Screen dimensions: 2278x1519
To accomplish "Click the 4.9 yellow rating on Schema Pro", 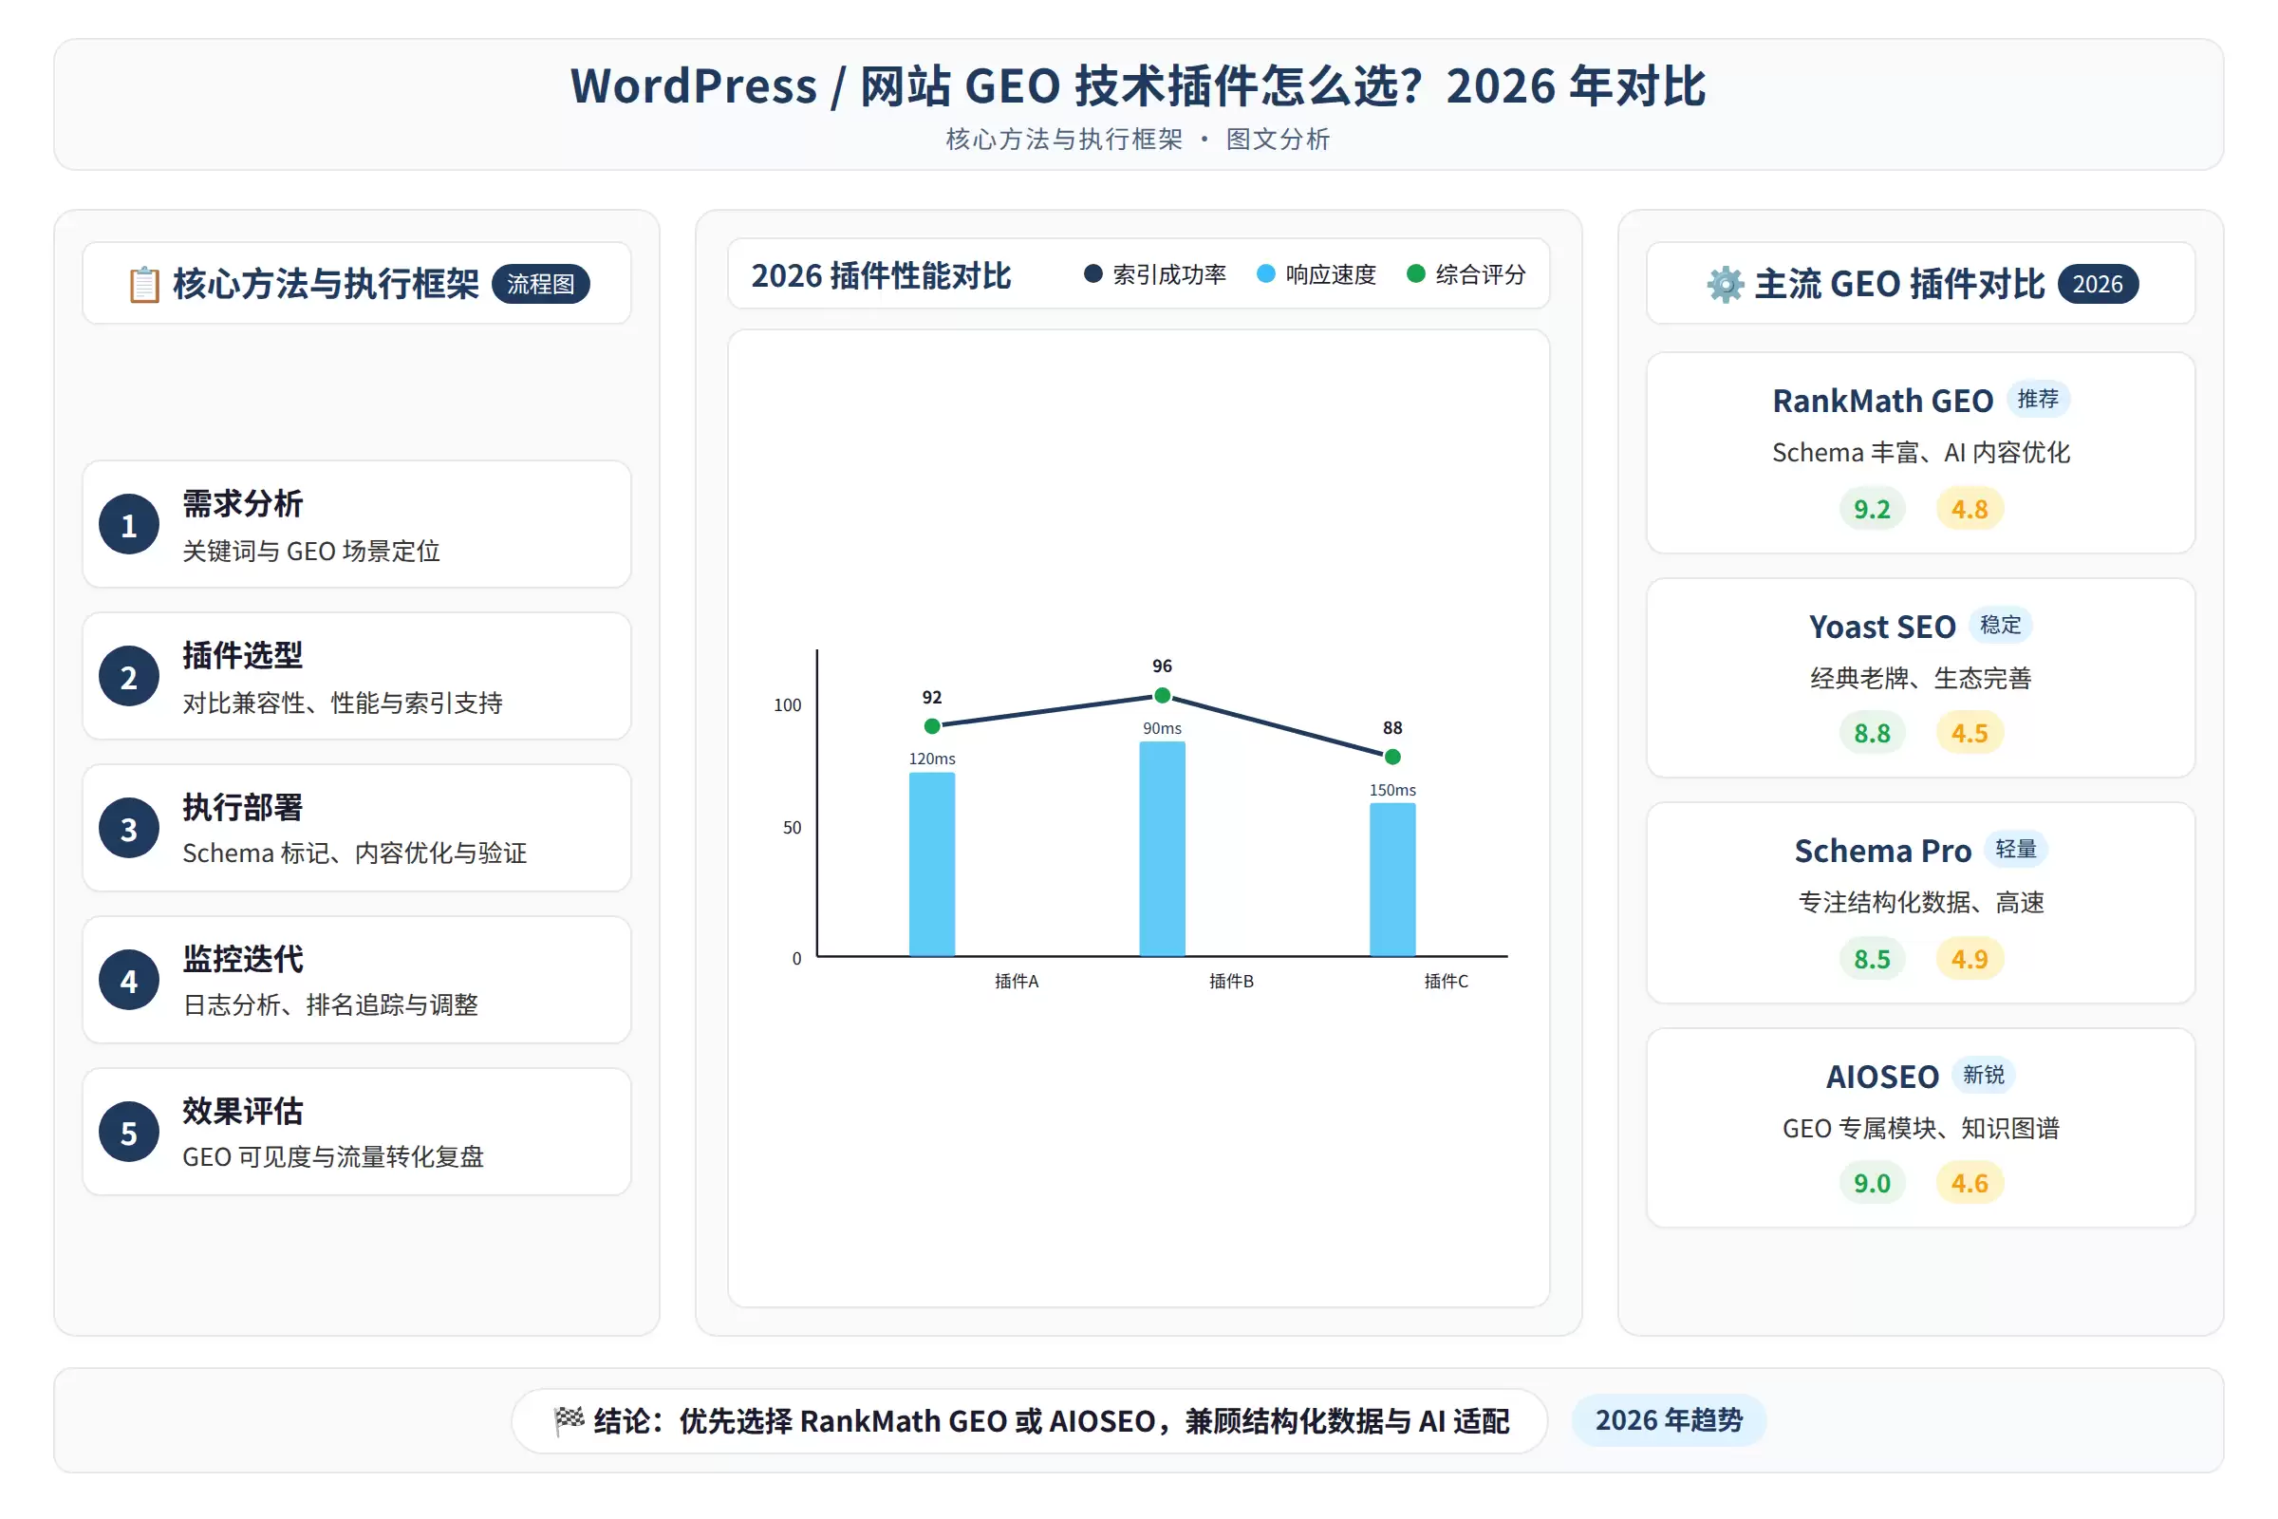I will click(1969, 958).
